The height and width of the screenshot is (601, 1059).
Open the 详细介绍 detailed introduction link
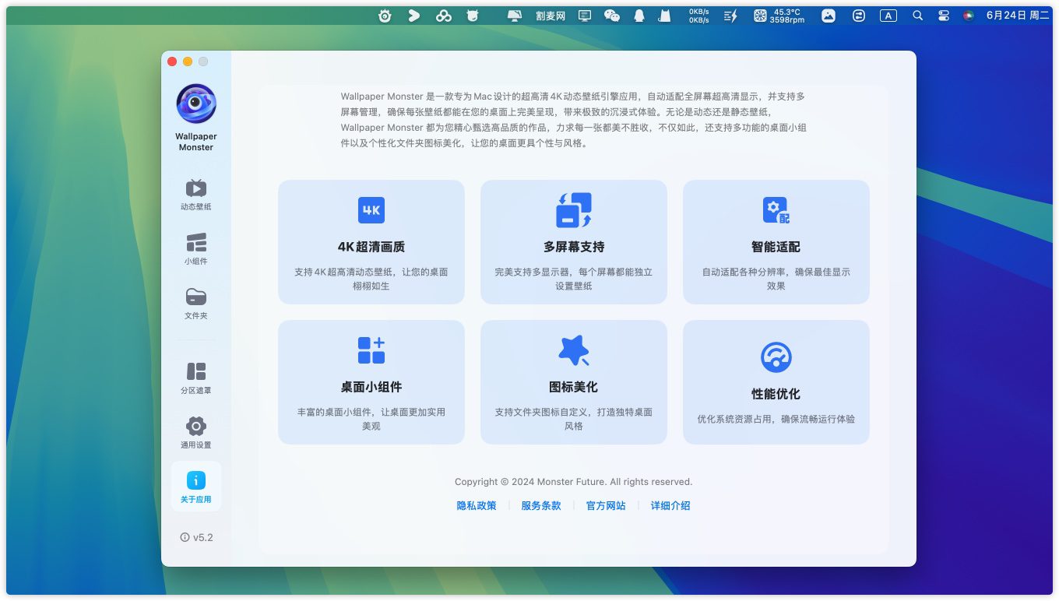pos(670,505)
